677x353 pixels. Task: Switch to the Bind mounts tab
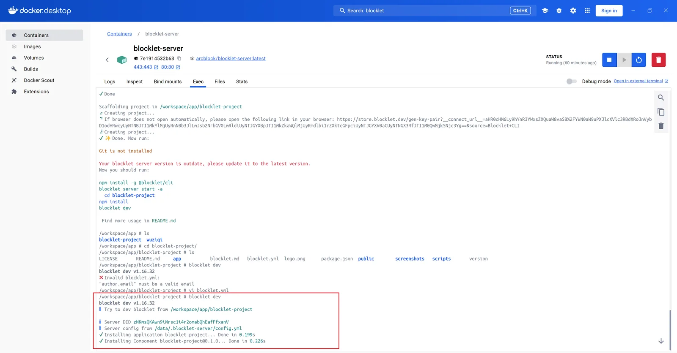(x=168, y=81)
